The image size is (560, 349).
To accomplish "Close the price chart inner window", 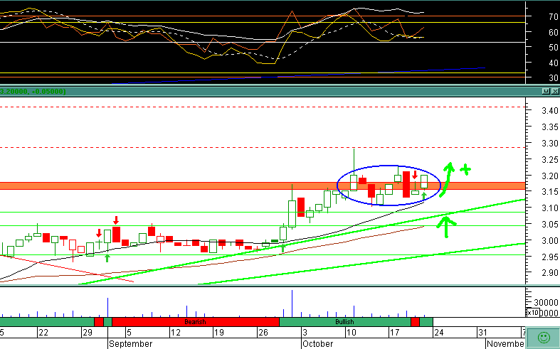I will 555,92.
